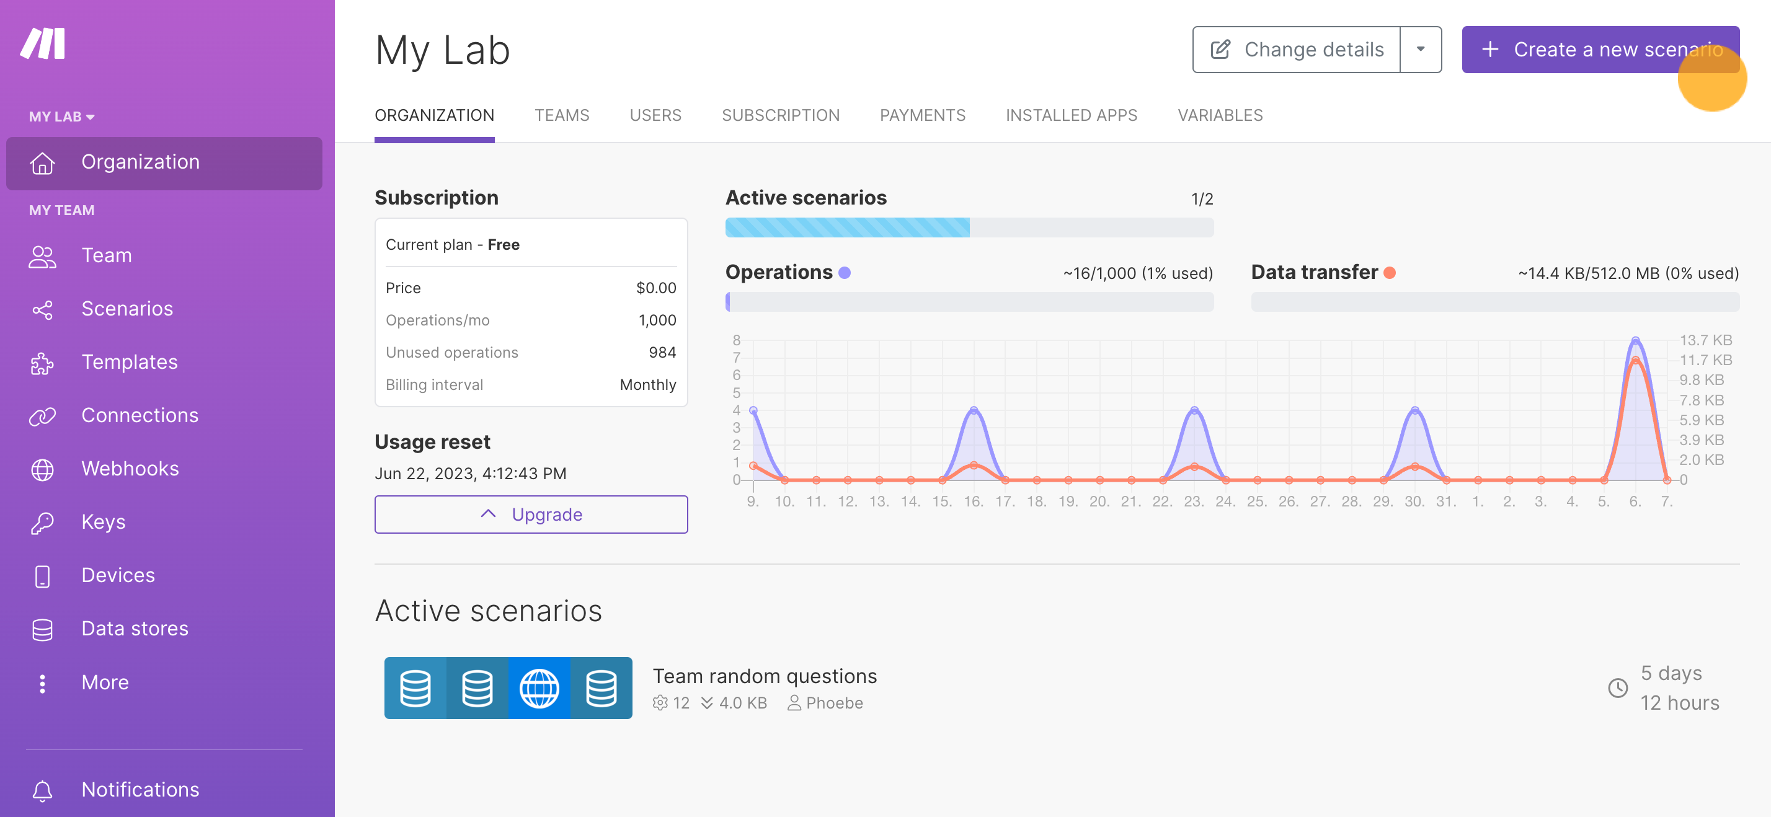Click the chart data point on day 16
This screenshot has height=817, width=1771.
974,410
